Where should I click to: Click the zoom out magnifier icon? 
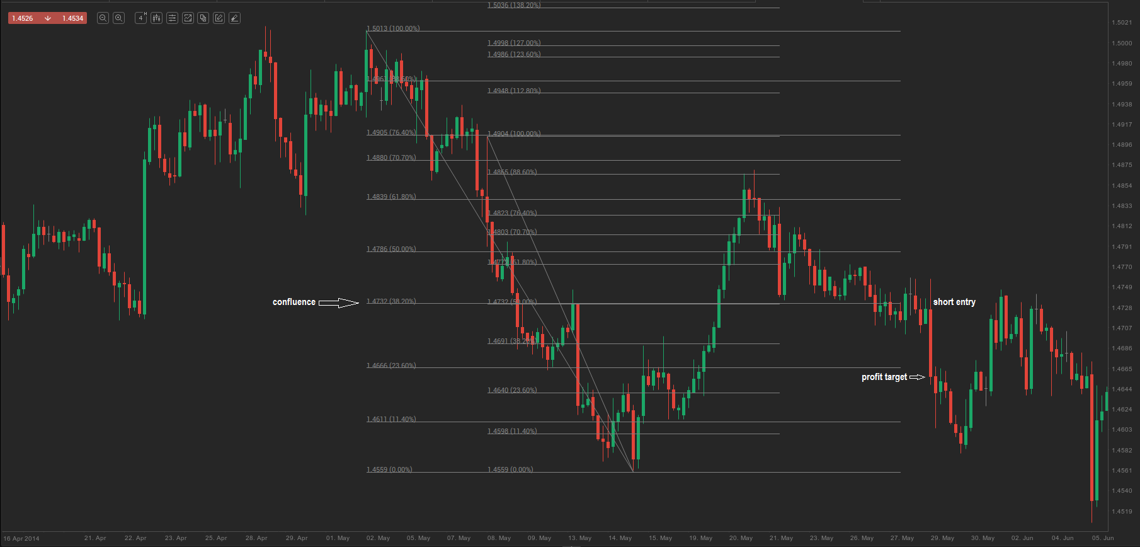tap(103, 18)
